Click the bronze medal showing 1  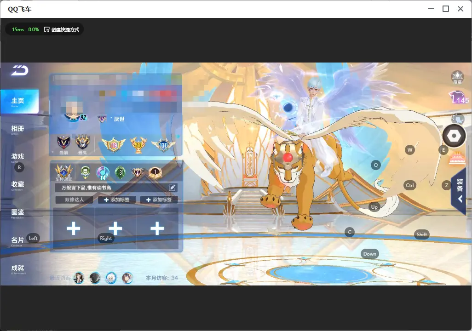(155, 172)
